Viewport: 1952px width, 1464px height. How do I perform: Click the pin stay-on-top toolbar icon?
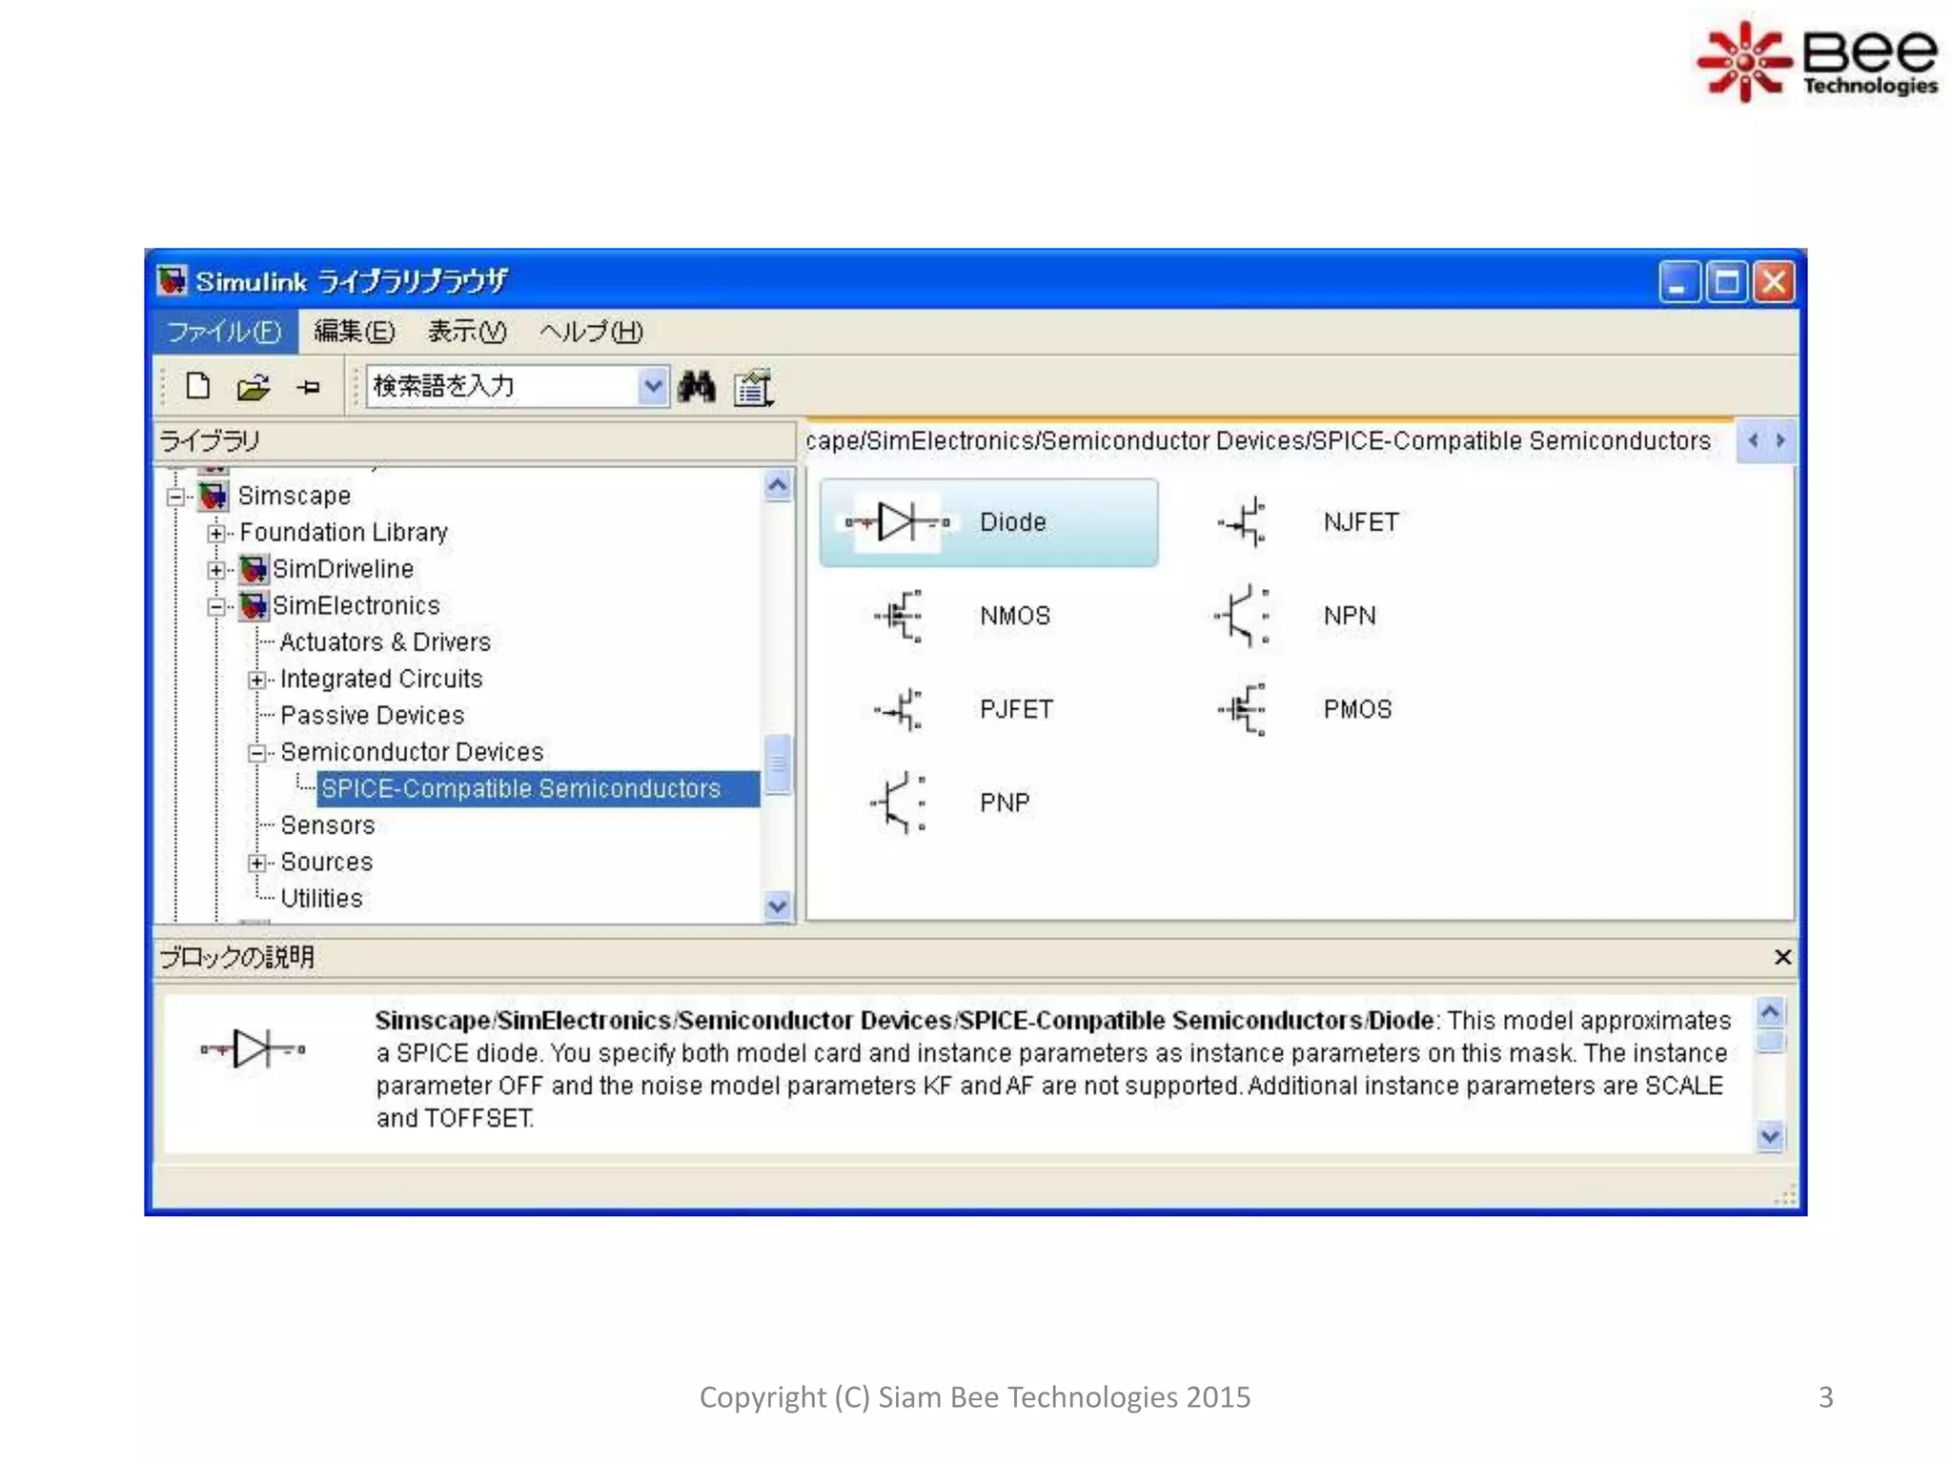point(309,387)
